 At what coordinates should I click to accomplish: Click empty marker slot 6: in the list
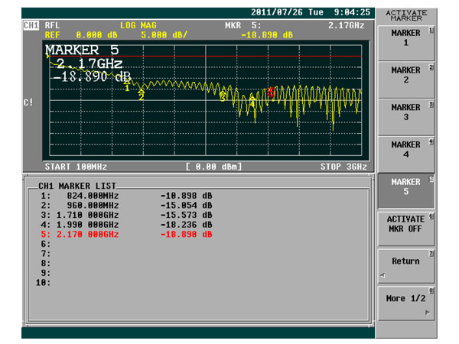click(46, 244)
